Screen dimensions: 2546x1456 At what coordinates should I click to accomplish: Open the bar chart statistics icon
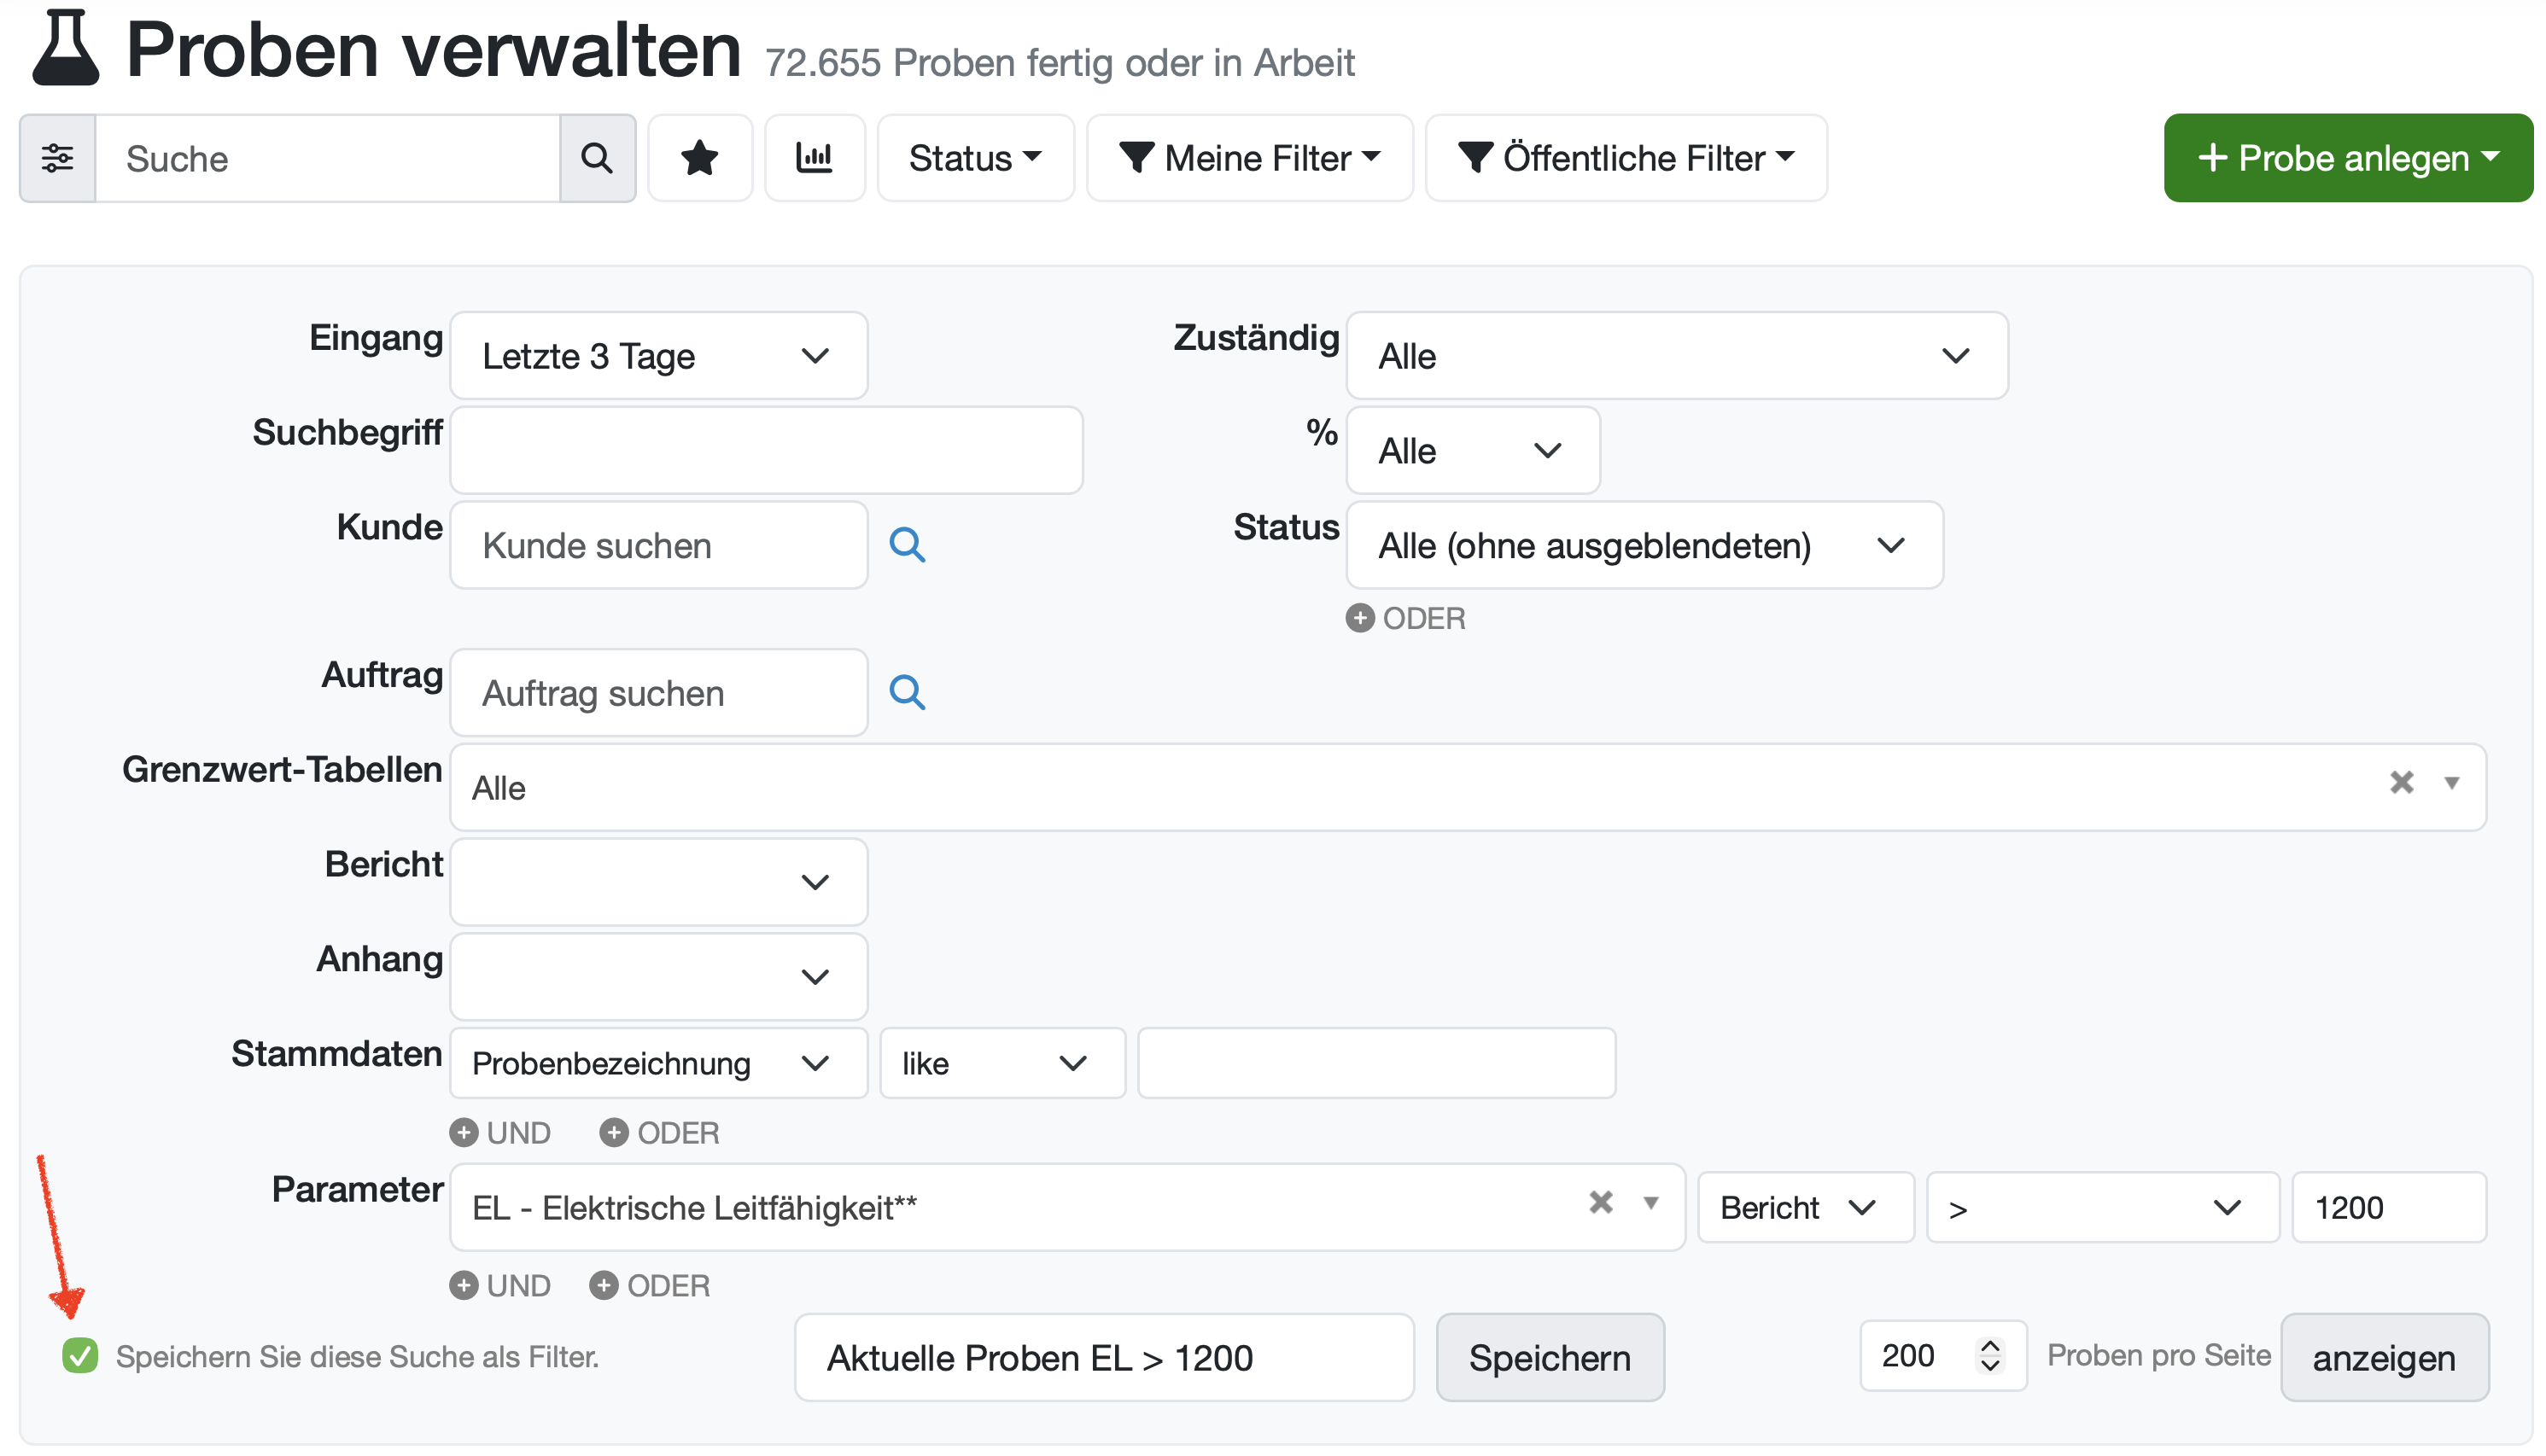(x=815, y=158)
